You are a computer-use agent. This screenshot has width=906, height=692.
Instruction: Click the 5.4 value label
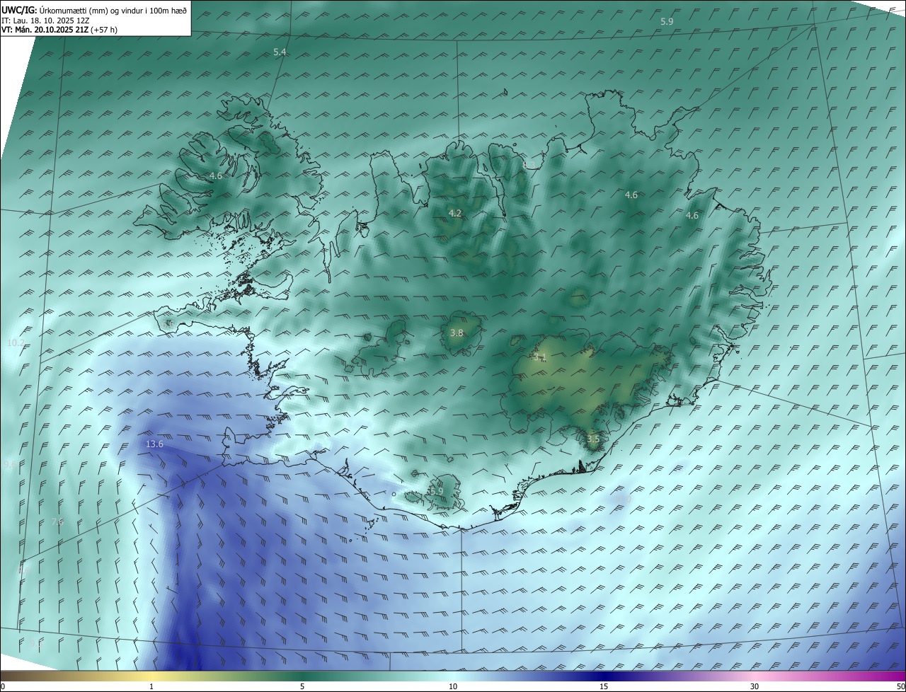[280, 52]
